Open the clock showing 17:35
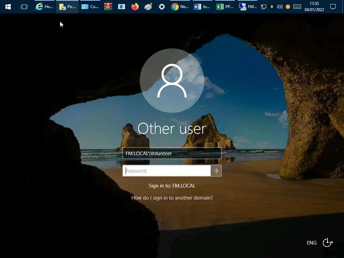344x258 pixels. (x=314, y=7)
